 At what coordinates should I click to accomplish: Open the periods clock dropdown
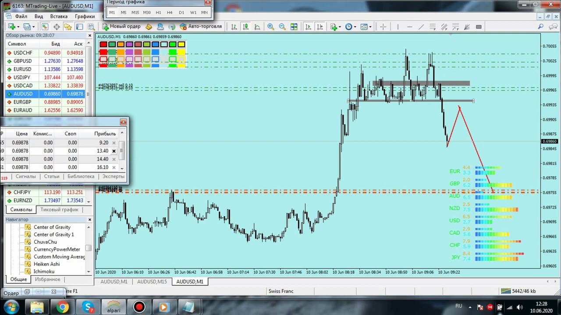point(350,27)
